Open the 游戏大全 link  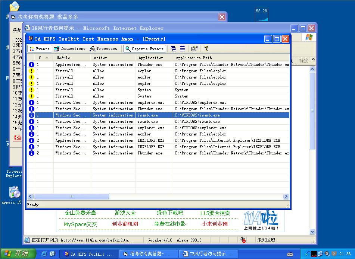125,213
